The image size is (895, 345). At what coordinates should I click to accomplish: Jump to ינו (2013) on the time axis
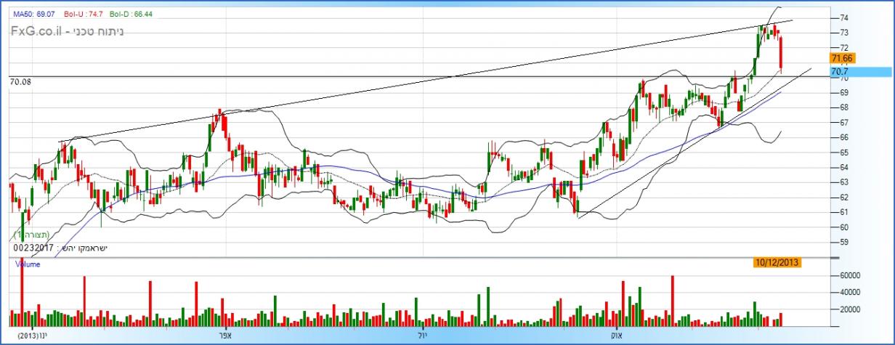(33, 336)
